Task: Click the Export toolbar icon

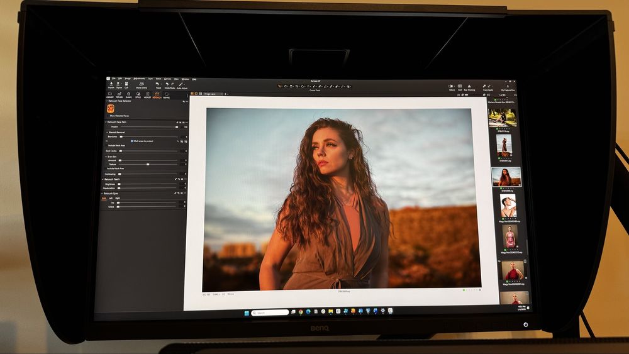Action: [x=118, y=84]
